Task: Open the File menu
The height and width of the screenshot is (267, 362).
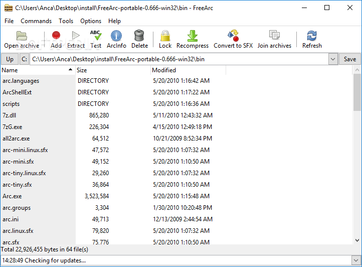Action: 9,21
